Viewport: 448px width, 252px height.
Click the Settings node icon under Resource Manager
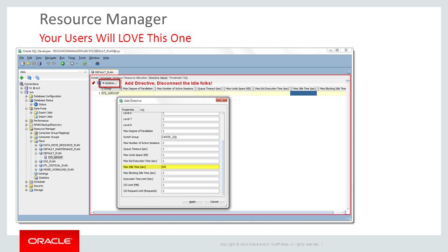[x=36, y=174]
